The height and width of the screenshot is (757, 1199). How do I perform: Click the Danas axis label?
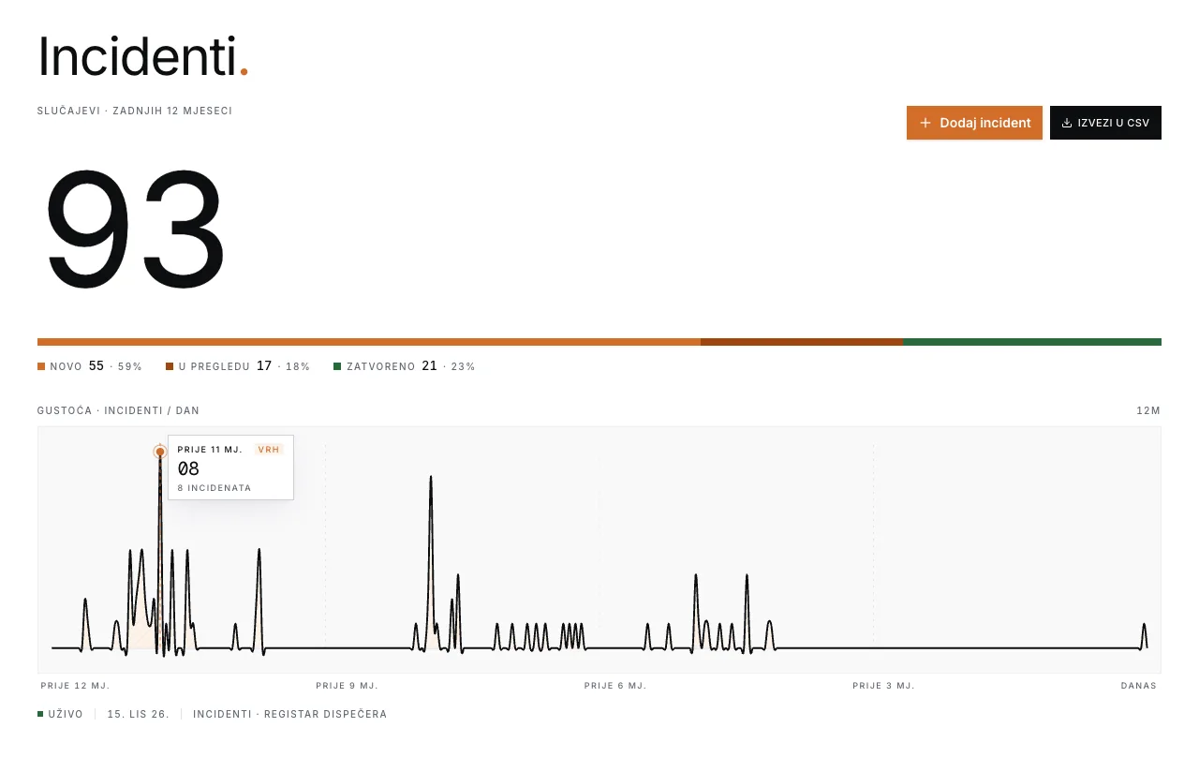click(1139, 686)
